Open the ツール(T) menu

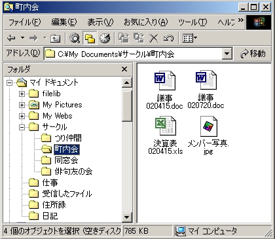(x=192, y=22)
